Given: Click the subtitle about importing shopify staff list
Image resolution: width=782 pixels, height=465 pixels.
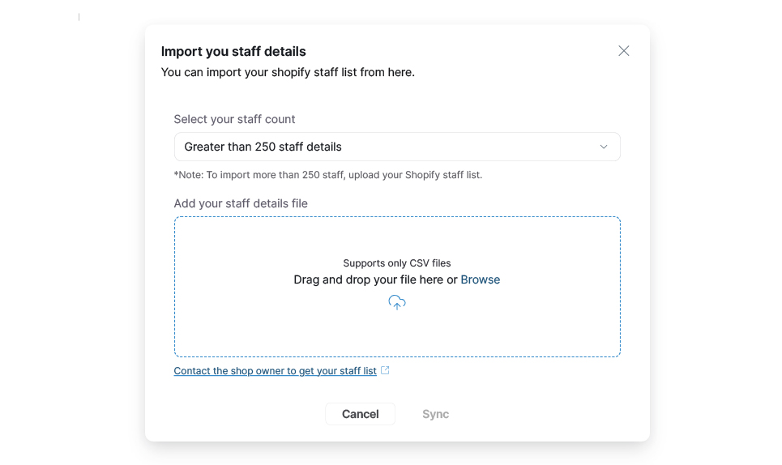Looking at the screenshot, I should pos(288,72).
